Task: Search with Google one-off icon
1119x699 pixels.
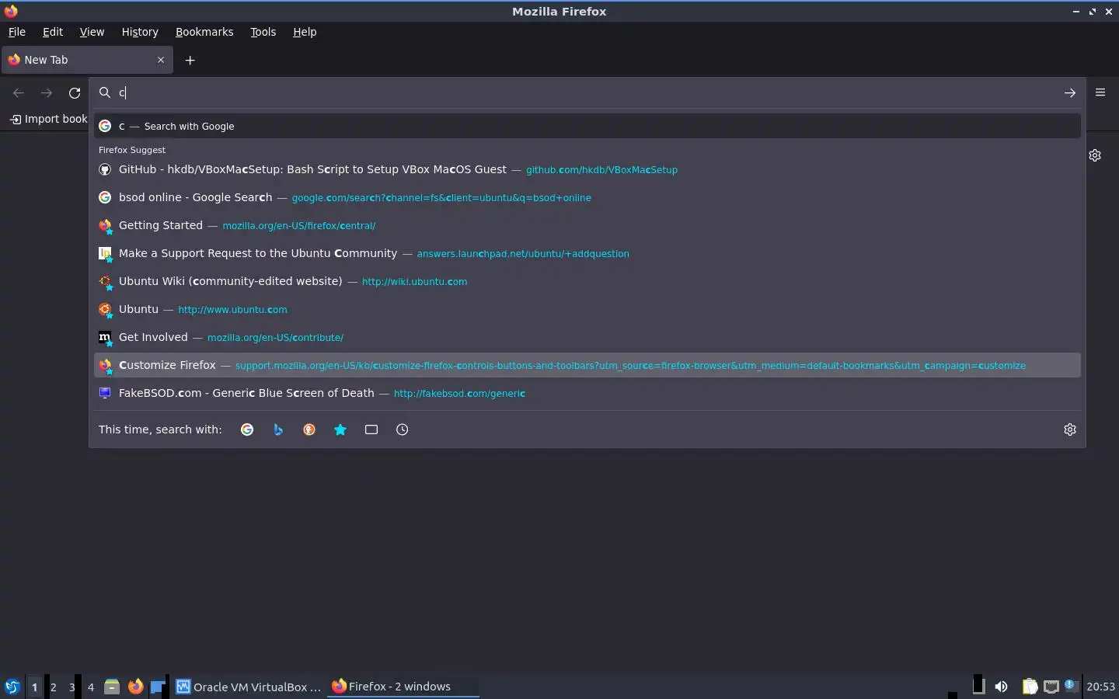Action: [x=247, y=429]
